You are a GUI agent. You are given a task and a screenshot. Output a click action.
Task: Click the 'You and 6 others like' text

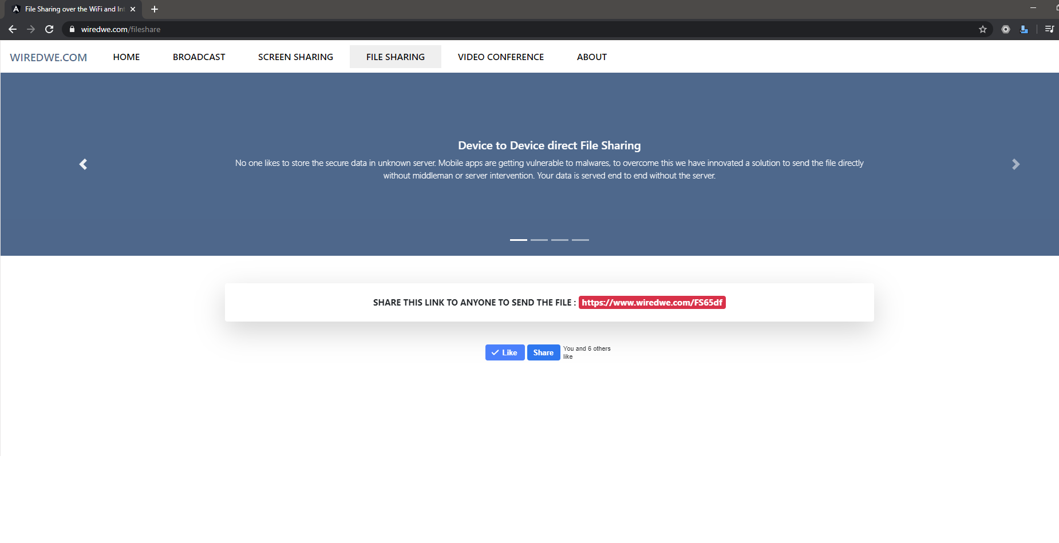point(587,352)
